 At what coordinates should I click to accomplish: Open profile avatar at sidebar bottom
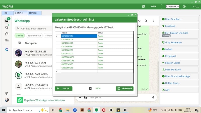point(7,100)
